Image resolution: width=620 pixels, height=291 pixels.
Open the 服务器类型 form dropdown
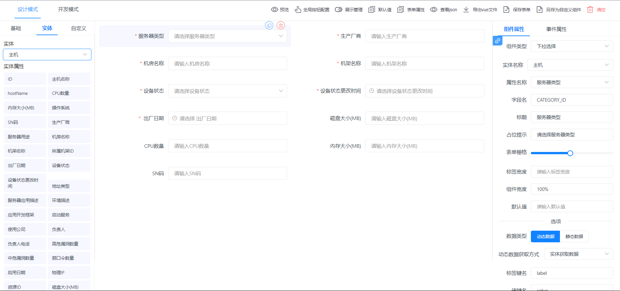click(x=228, y=36)
